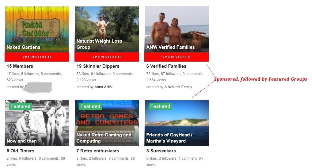Open the Now and then group title
Viewport: 312px width, 168px height.
(x=22, y=141)
